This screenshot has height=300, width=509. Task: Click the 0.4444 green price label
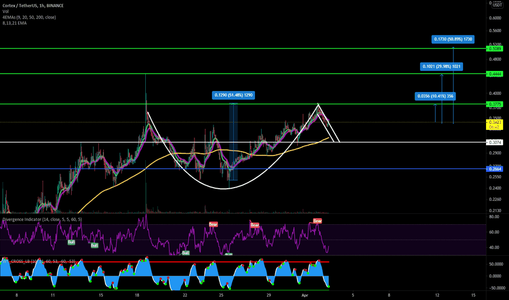click(494, 74)
